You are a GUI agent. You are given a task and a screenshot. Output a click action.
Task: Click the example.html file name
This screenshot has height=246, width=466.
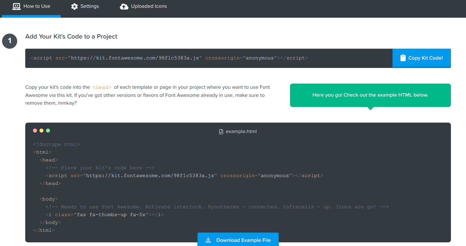[241, 131]
